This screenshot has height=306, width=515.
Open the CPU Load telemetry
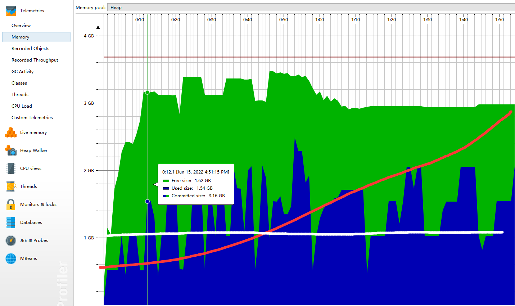pos(22,106)
